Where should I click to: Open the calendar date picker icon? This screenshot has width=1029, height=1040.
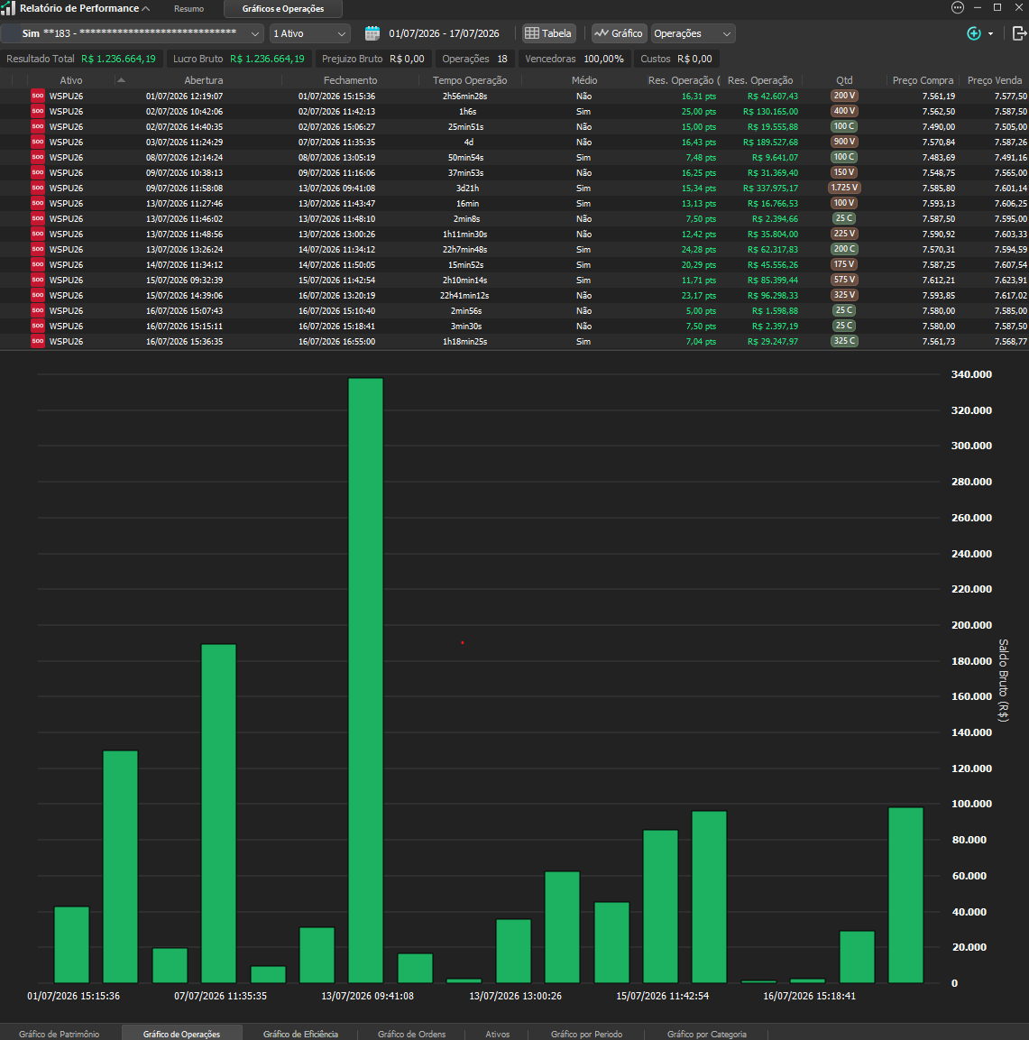[x=372, y=33]
